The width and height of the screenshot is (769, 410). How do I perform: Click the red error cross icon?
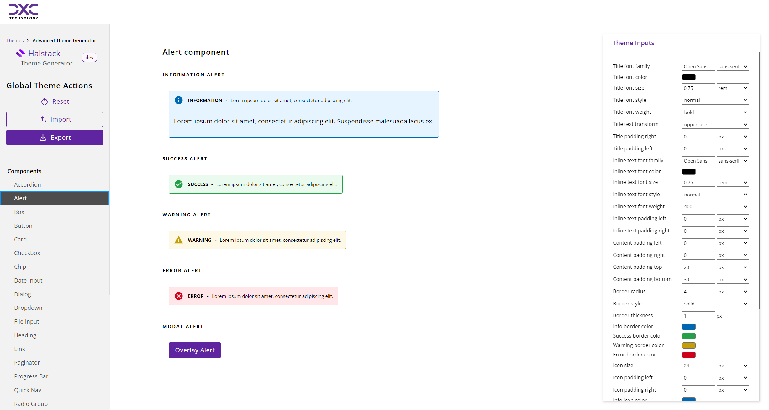tap(179, 296)
